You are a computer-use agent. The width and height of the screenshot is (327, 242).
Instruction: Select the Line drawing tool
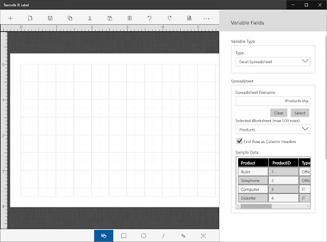pos(163,236)
